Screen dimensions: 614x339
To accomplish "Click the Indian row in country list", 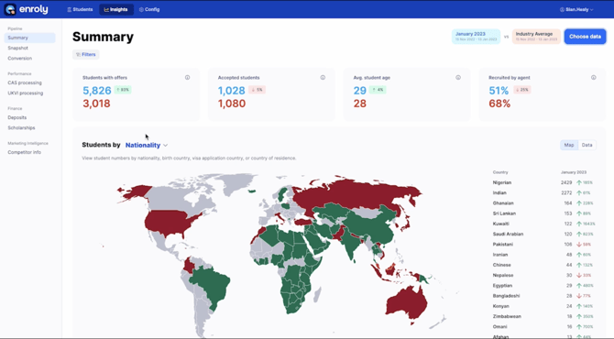I will click(543, 193).
